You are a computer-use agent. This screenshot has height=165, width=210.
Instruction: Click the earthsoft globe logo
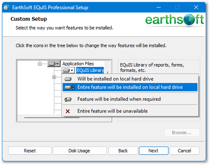click(x=190, y=20)
